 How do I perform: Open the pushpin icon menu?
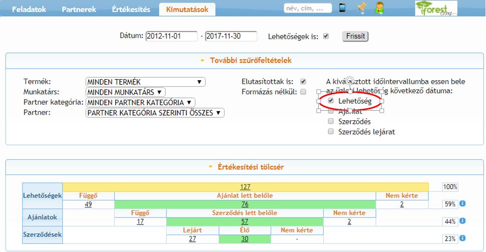(x=361, y=8)
